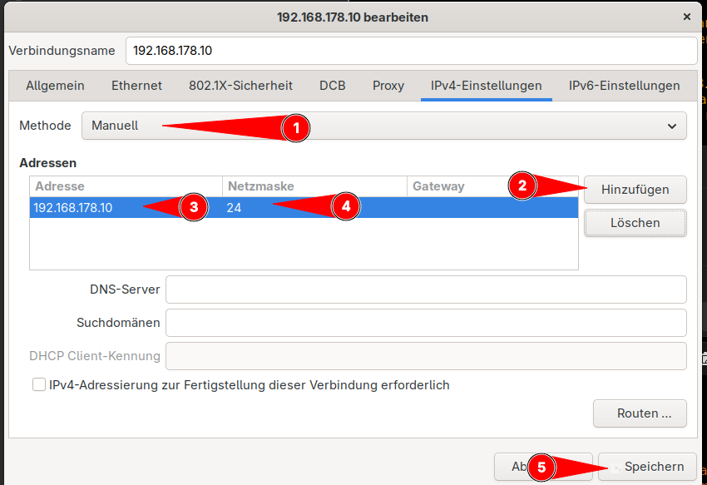707x485 pixels.
Task: Select the 802.1X-Sicherheit tab
Action: click(x=240, y=85)
